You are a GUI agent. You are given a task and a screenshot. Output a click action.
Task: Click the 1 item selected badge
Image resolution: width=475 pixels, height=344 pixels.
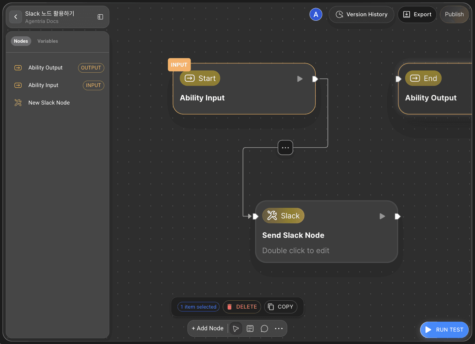click(198, 307)
